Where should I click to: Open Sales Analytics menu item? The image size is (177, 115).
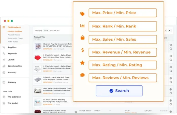click(14, 66)
